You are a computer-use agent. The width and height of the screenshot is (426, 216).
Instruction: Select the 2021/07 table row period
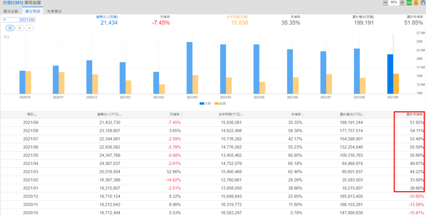pos(31,139)
